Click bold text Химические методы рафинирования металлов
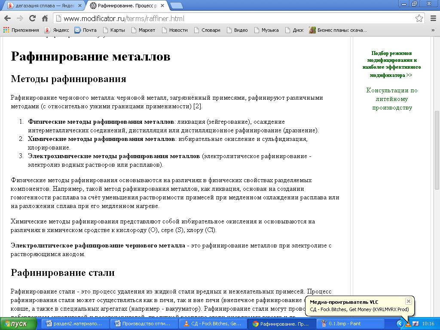Viewport: 440px width, 330px height. tap(101, 139)
